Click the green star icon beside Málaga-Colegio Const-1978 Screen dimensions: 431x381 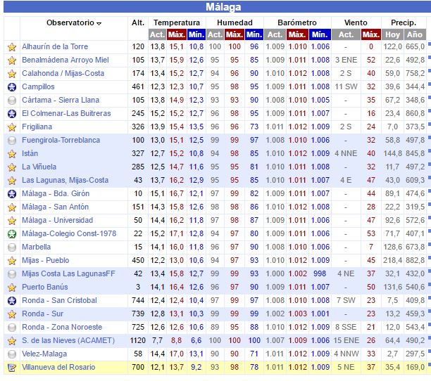[x=11, y=234]
